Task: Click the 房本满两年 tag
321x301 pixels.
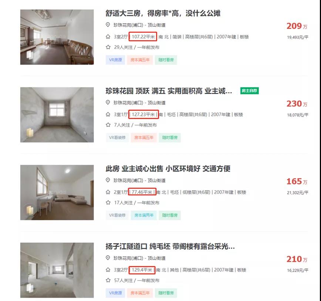Action: (144, 215)
